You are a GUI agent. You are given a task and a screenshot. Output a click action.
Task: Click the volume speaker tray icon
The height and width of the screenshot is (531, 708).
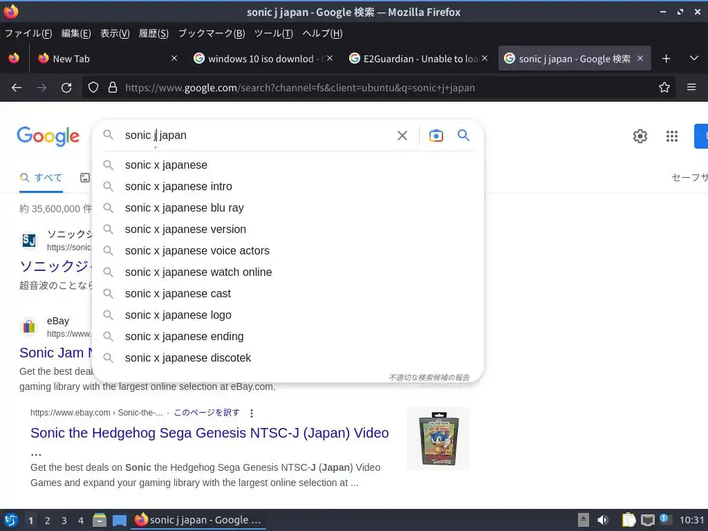(603, 520)
